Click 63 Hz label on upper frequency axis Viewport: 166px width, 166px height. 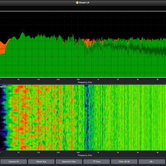[x=19, y=80]
